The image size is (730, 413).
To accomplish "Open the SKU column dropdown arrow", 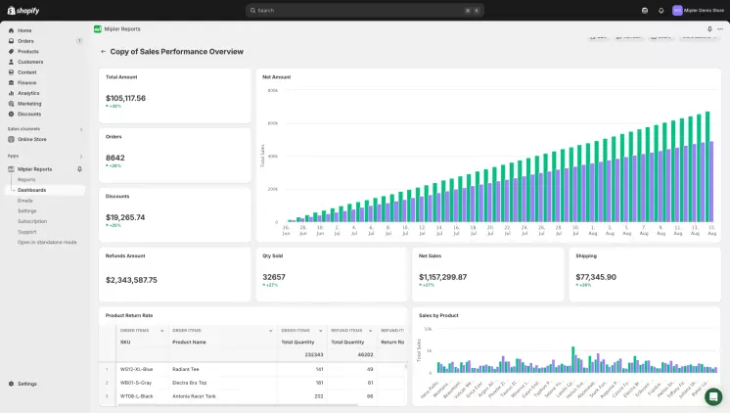I will (x=163, y=331).
